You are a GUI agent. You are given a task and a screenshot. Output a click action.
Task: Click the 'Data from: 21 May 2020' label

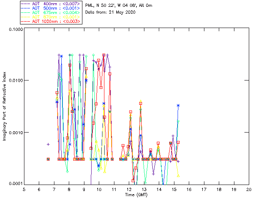point(111,12)
